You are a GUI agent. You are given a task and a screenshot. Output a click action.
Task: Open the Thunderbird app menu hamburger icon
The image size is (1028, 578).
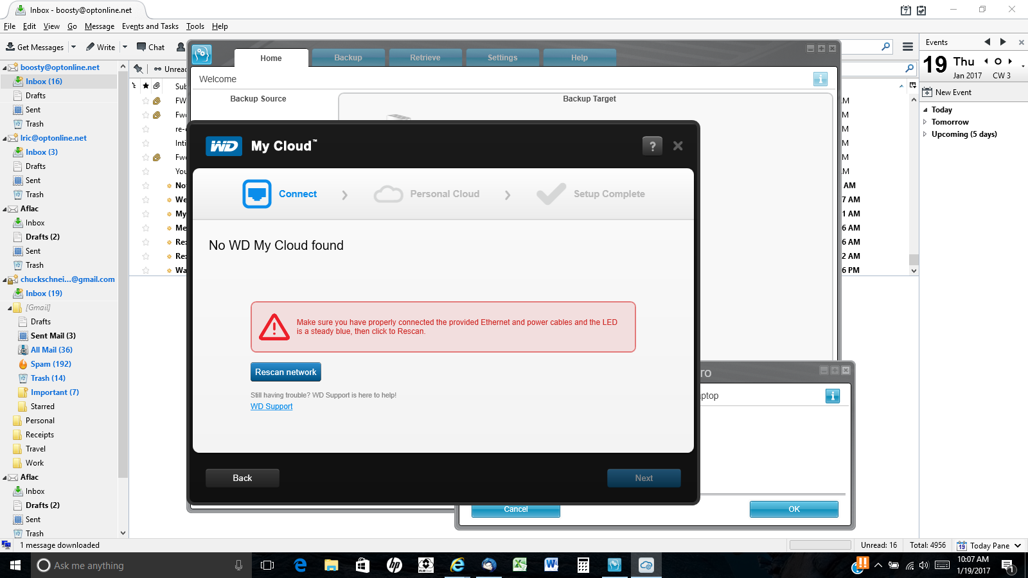[908, 47]
